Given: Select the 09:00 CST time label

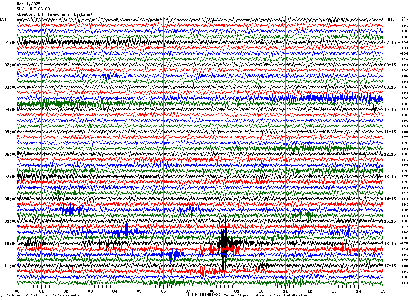Looking at the screenshot, I should pos(11,221).
